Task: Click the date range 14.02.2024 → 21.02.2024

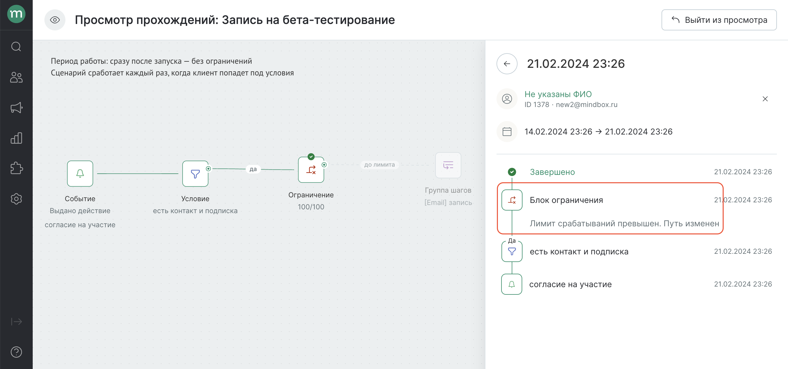Action: point(598,132)
